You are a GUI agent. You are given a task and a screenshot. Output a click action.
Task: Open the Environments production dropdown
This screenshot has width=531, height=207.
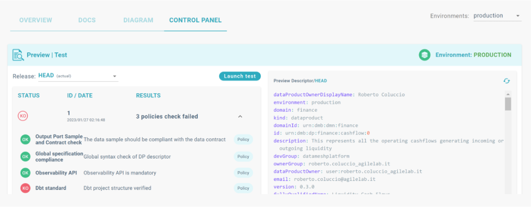coord(497,16)
